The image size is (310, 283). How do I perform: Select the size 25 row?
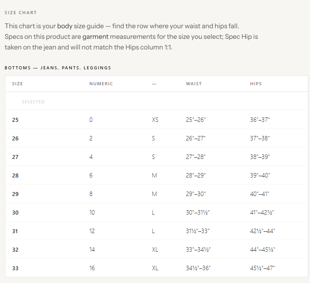(x=156, y=120)
